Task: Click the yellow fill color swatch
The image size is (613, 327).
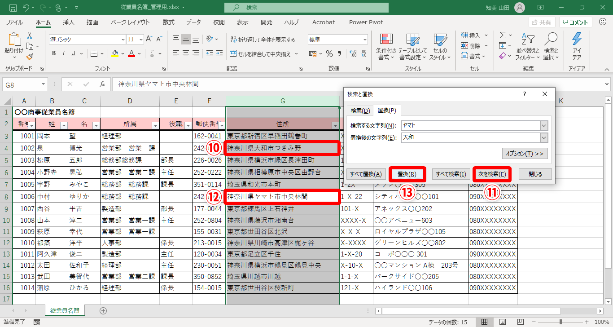Action: pos(114,54)
